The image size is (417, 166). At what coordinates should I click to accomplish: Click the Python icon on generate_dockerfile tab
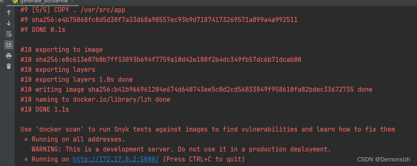point(15,2)
